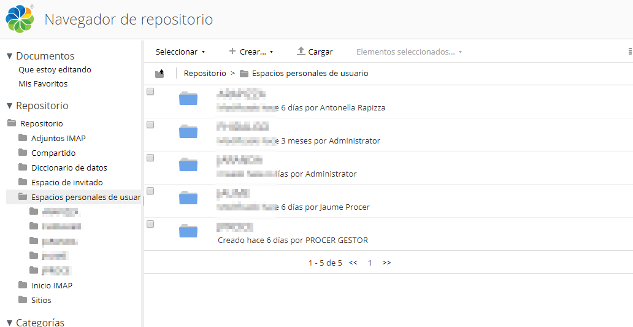Click Repositorio breadcrumb link
Screen dimensions: 633x327
(x=205, y=74)
